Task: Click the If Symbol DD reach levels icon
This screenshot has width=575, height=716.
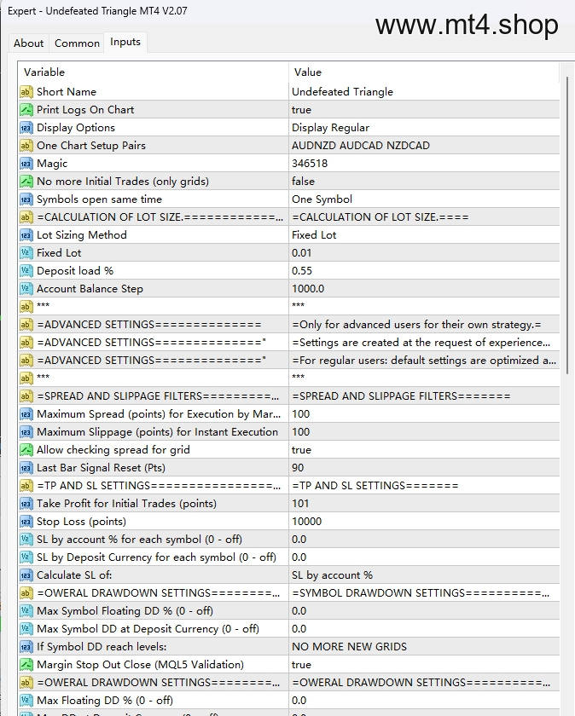Action: (26, 647)
